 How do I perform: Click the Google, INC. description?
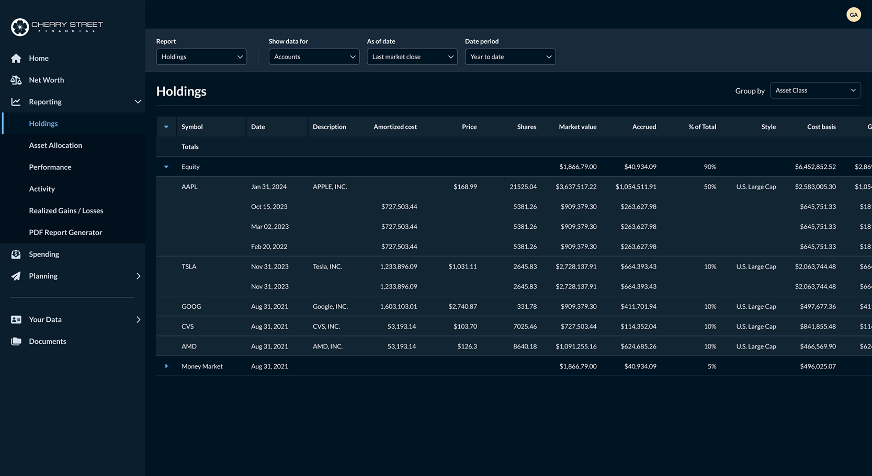330,307
